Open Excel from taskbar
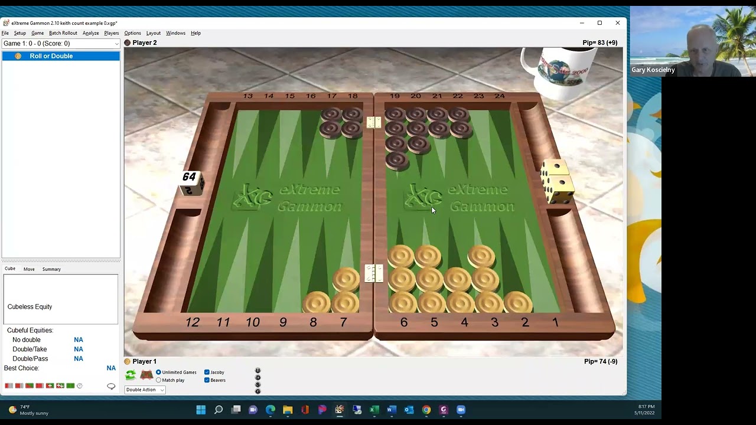Screen dimensions: 756x425 (x=374, y=410)
